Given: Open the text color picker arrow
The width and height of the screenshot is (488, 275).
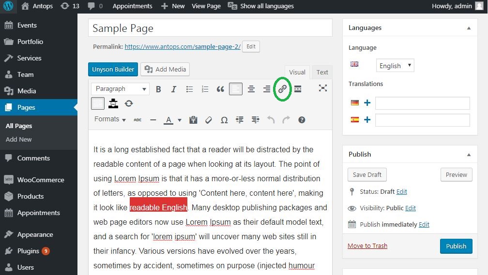Looking at the screenshot, I should 180,120.
